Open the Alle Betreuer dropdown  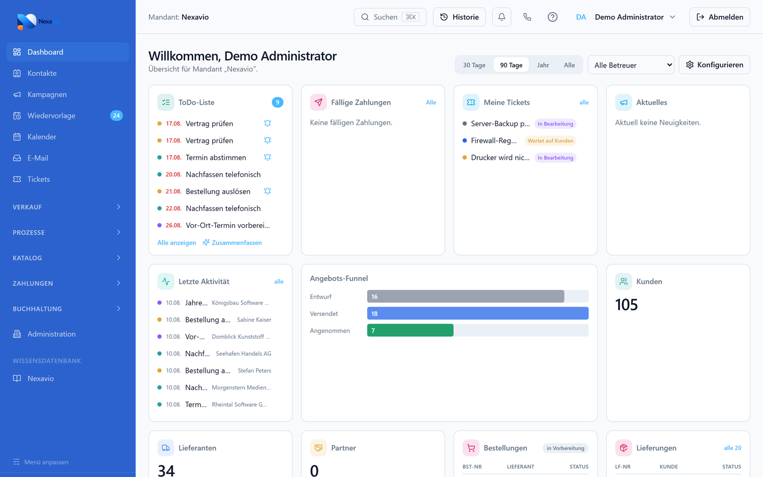tap(631, 65)
